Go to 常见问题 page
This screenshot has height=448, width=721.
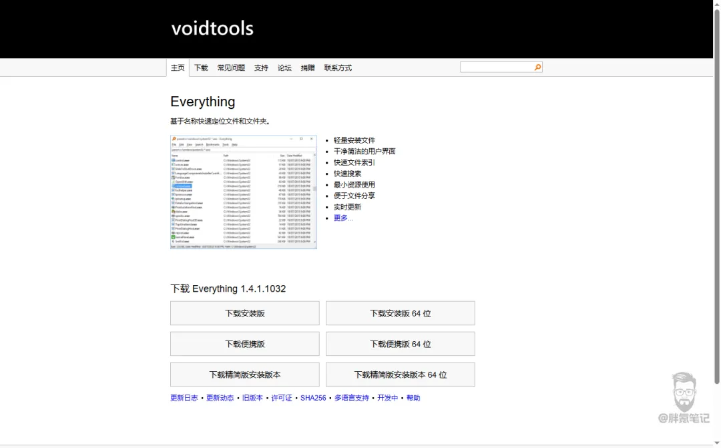tap(231, 67)
